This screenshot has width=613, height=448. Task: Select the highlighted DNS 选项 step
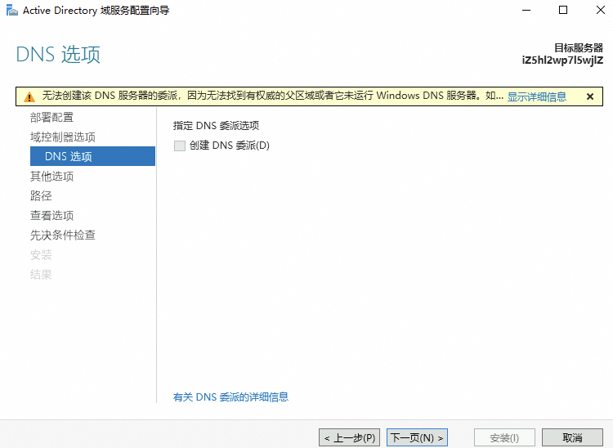[x=92, y=156]
